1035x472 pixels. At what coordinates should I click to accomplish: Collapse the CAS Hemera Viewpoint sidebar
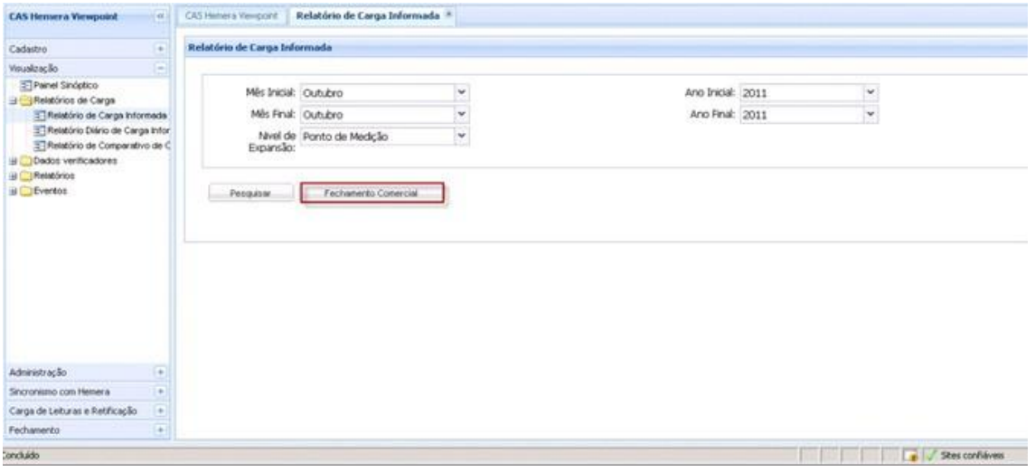tap(159, 16)
